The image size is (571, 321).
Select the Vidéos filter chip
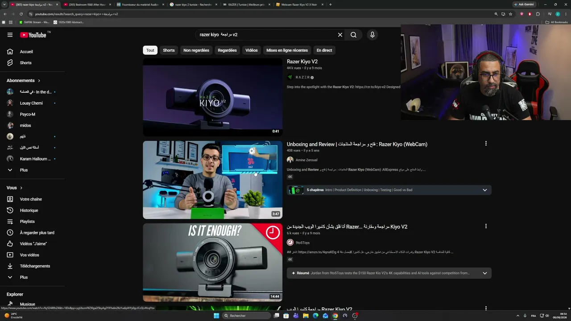[252, 50]
